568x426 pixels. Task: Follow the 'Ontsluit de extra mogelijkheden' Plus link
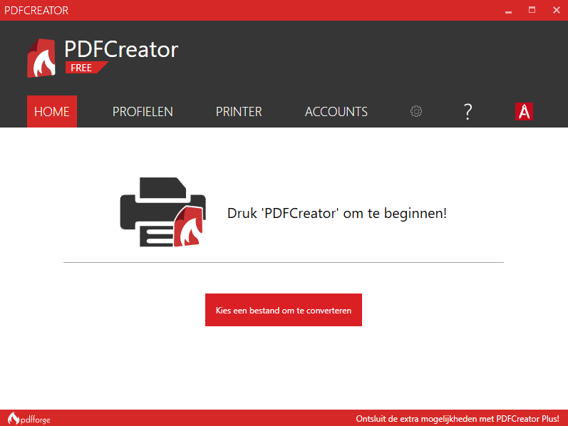[x=457, y=419]
